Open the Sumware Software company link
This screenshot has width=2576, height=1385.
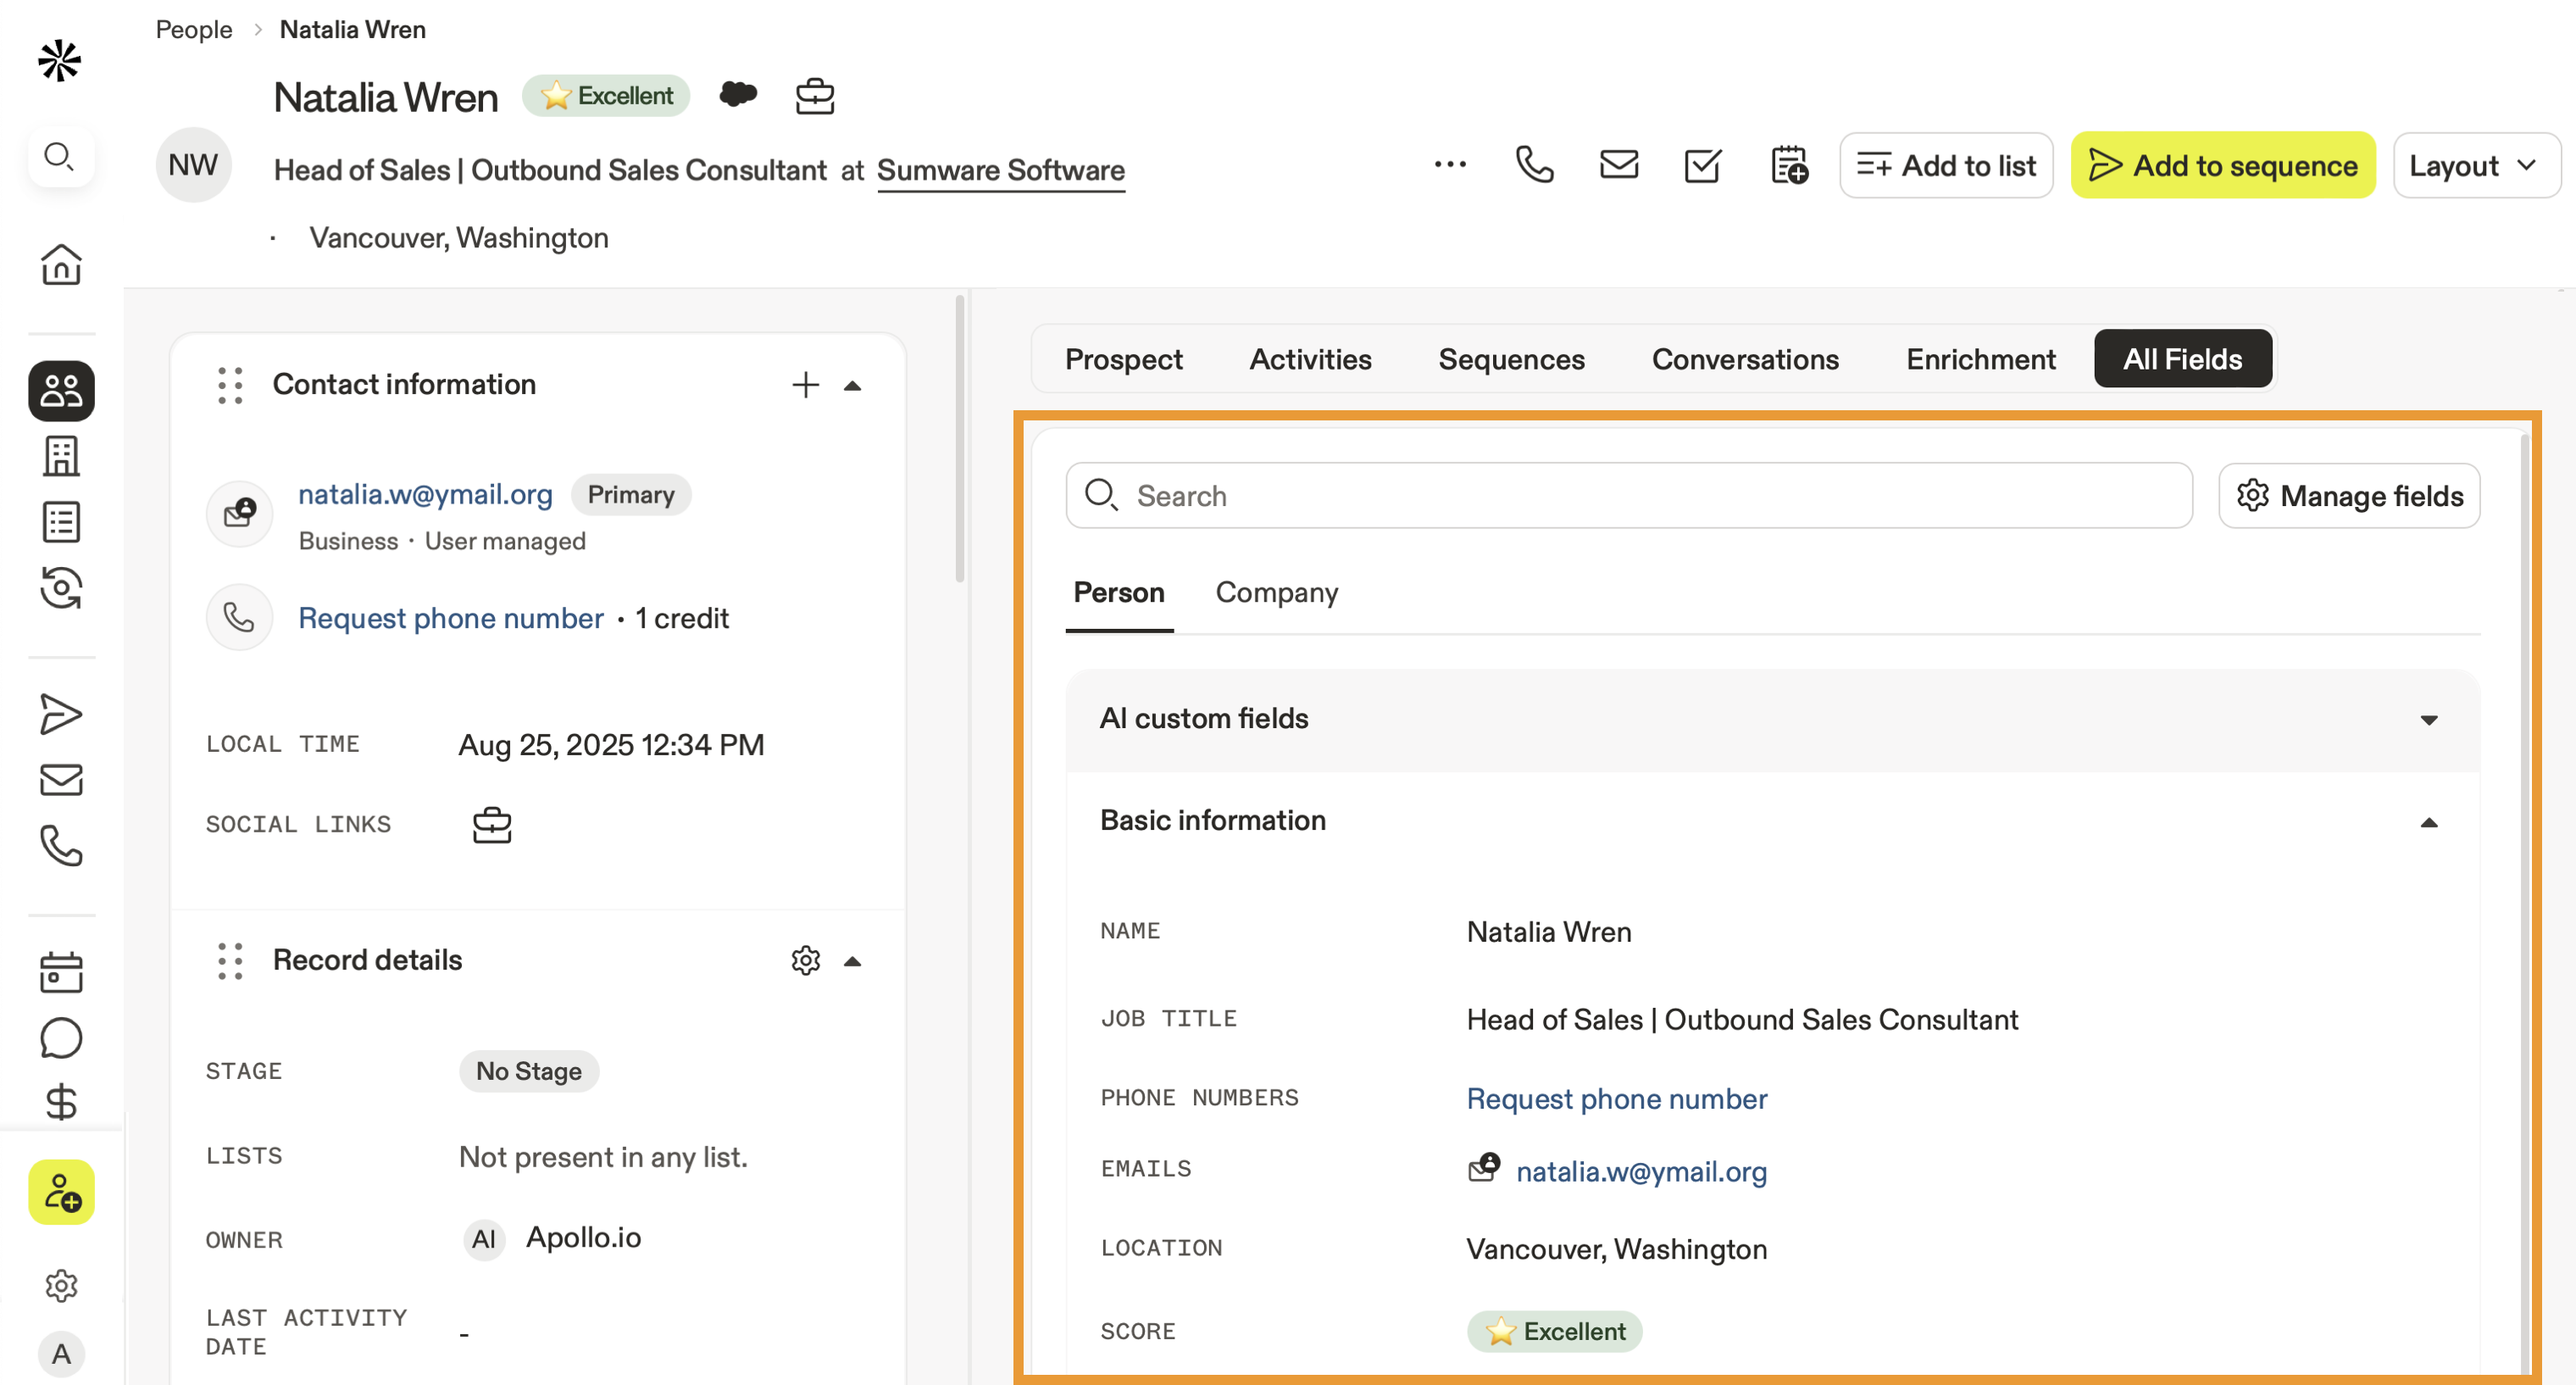click(1000, 170)
